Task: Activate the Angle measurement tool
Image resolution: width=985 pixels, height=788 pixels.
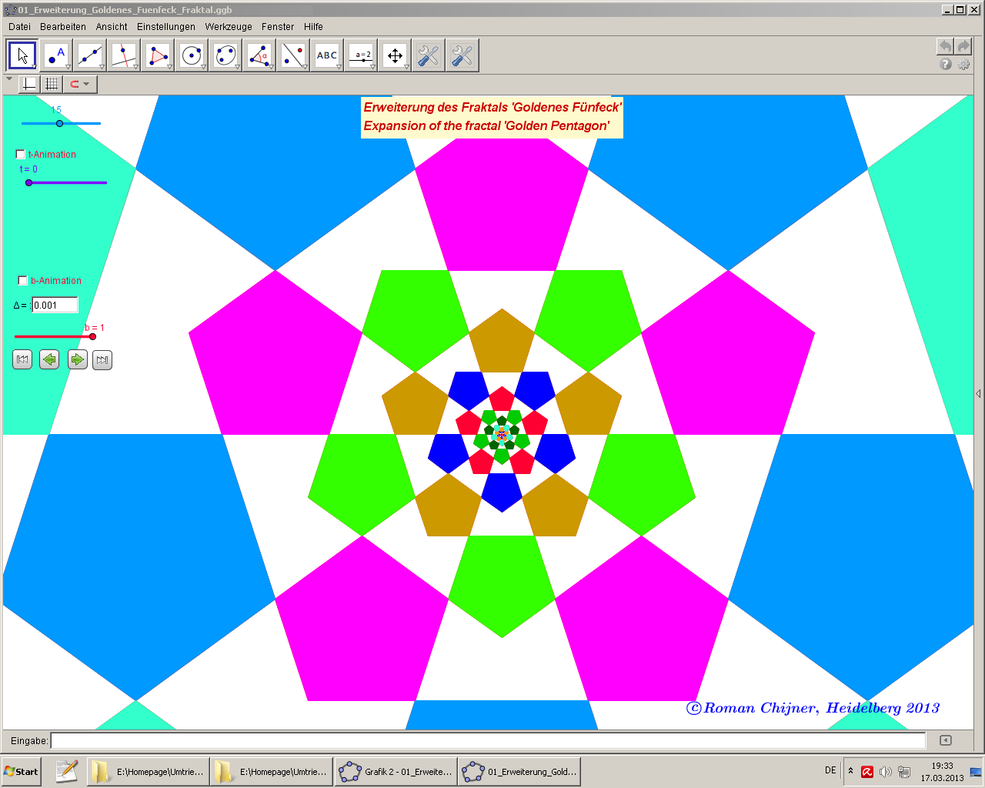Action: 259,55
